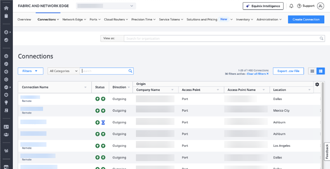Click the Los Angeles location cell
The width and height of the screenshot is (330, 169).
(281, 146)
